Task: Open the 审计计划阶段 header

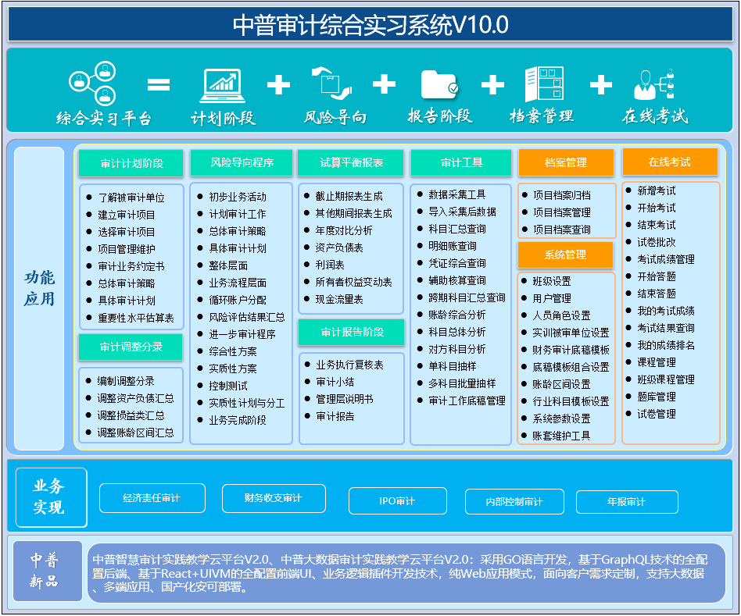Action: coord(131,163)
